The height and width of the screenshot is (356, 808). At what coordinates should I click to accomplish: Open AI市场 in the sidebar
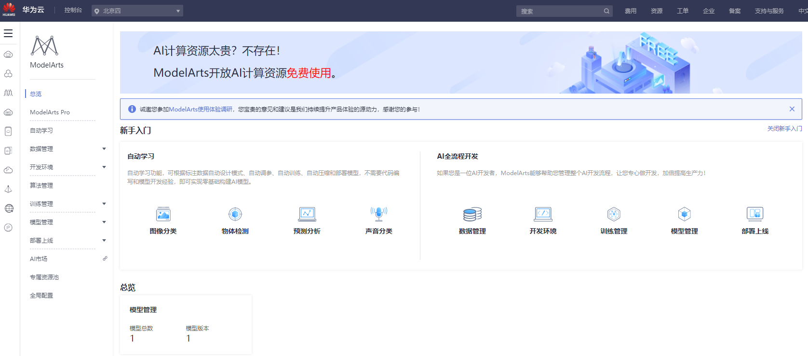[39, 259]
